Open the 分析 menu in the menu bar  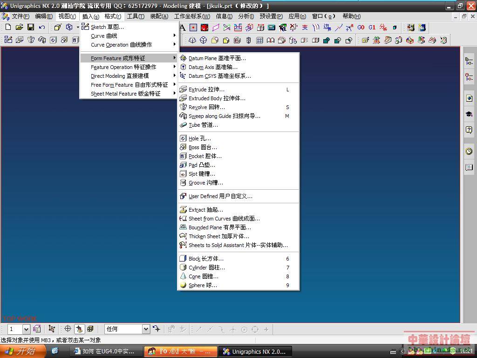246,16
